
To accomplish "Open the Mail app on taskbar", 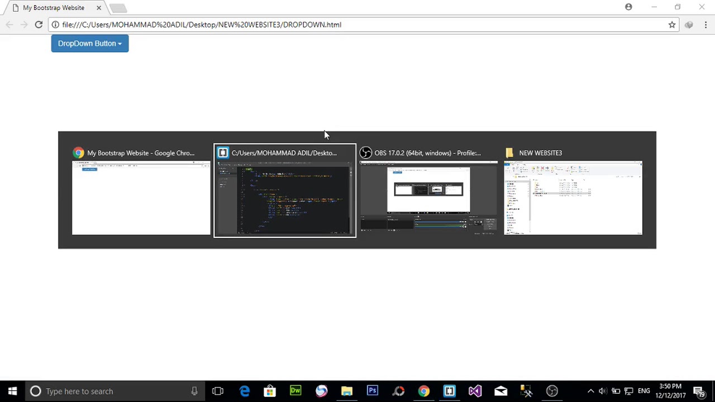I will coord(500,391).
